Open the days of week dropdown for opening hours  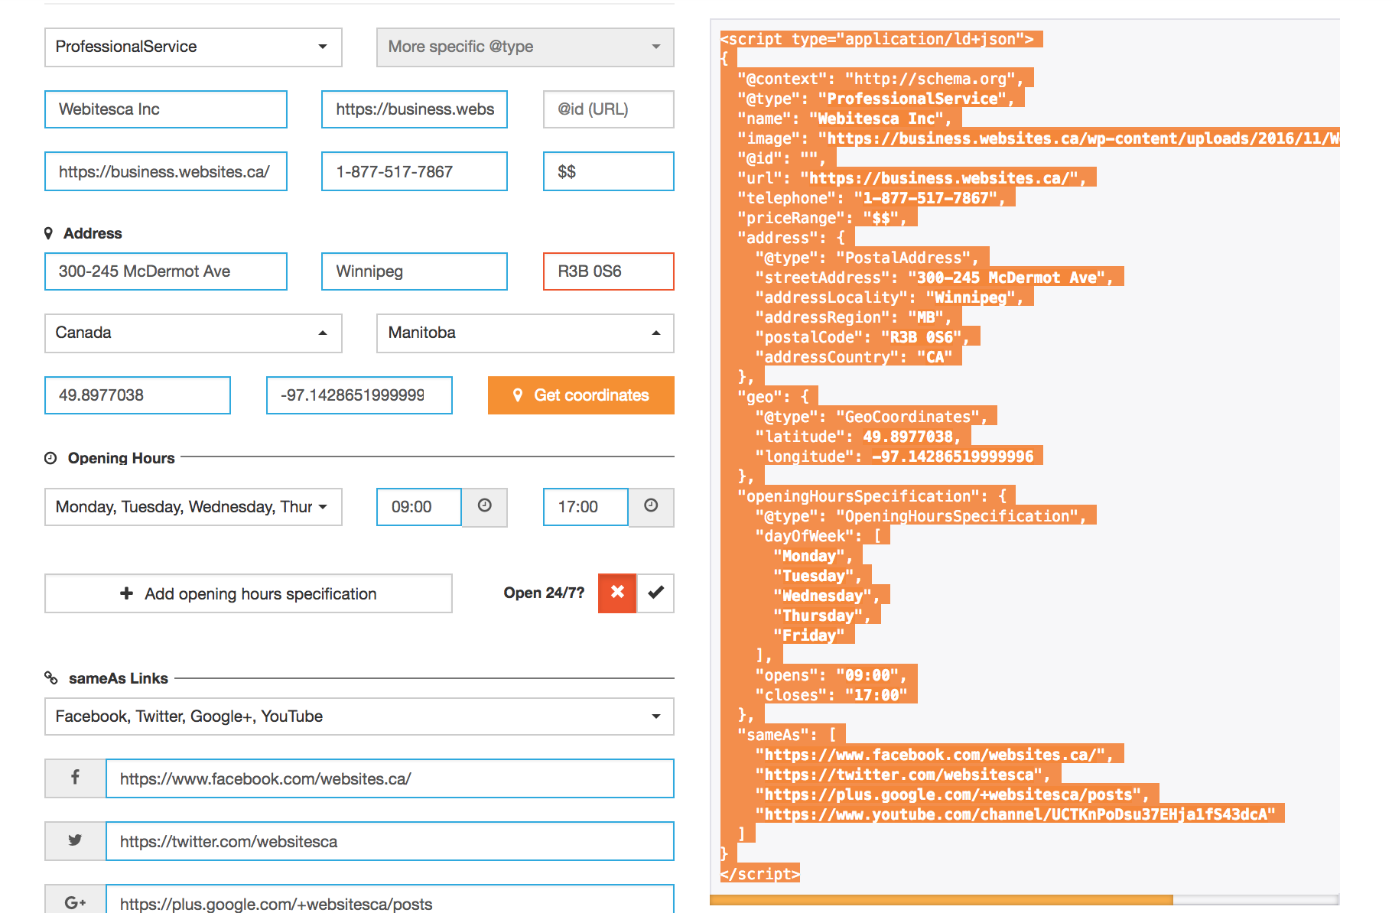pos(193,507)
